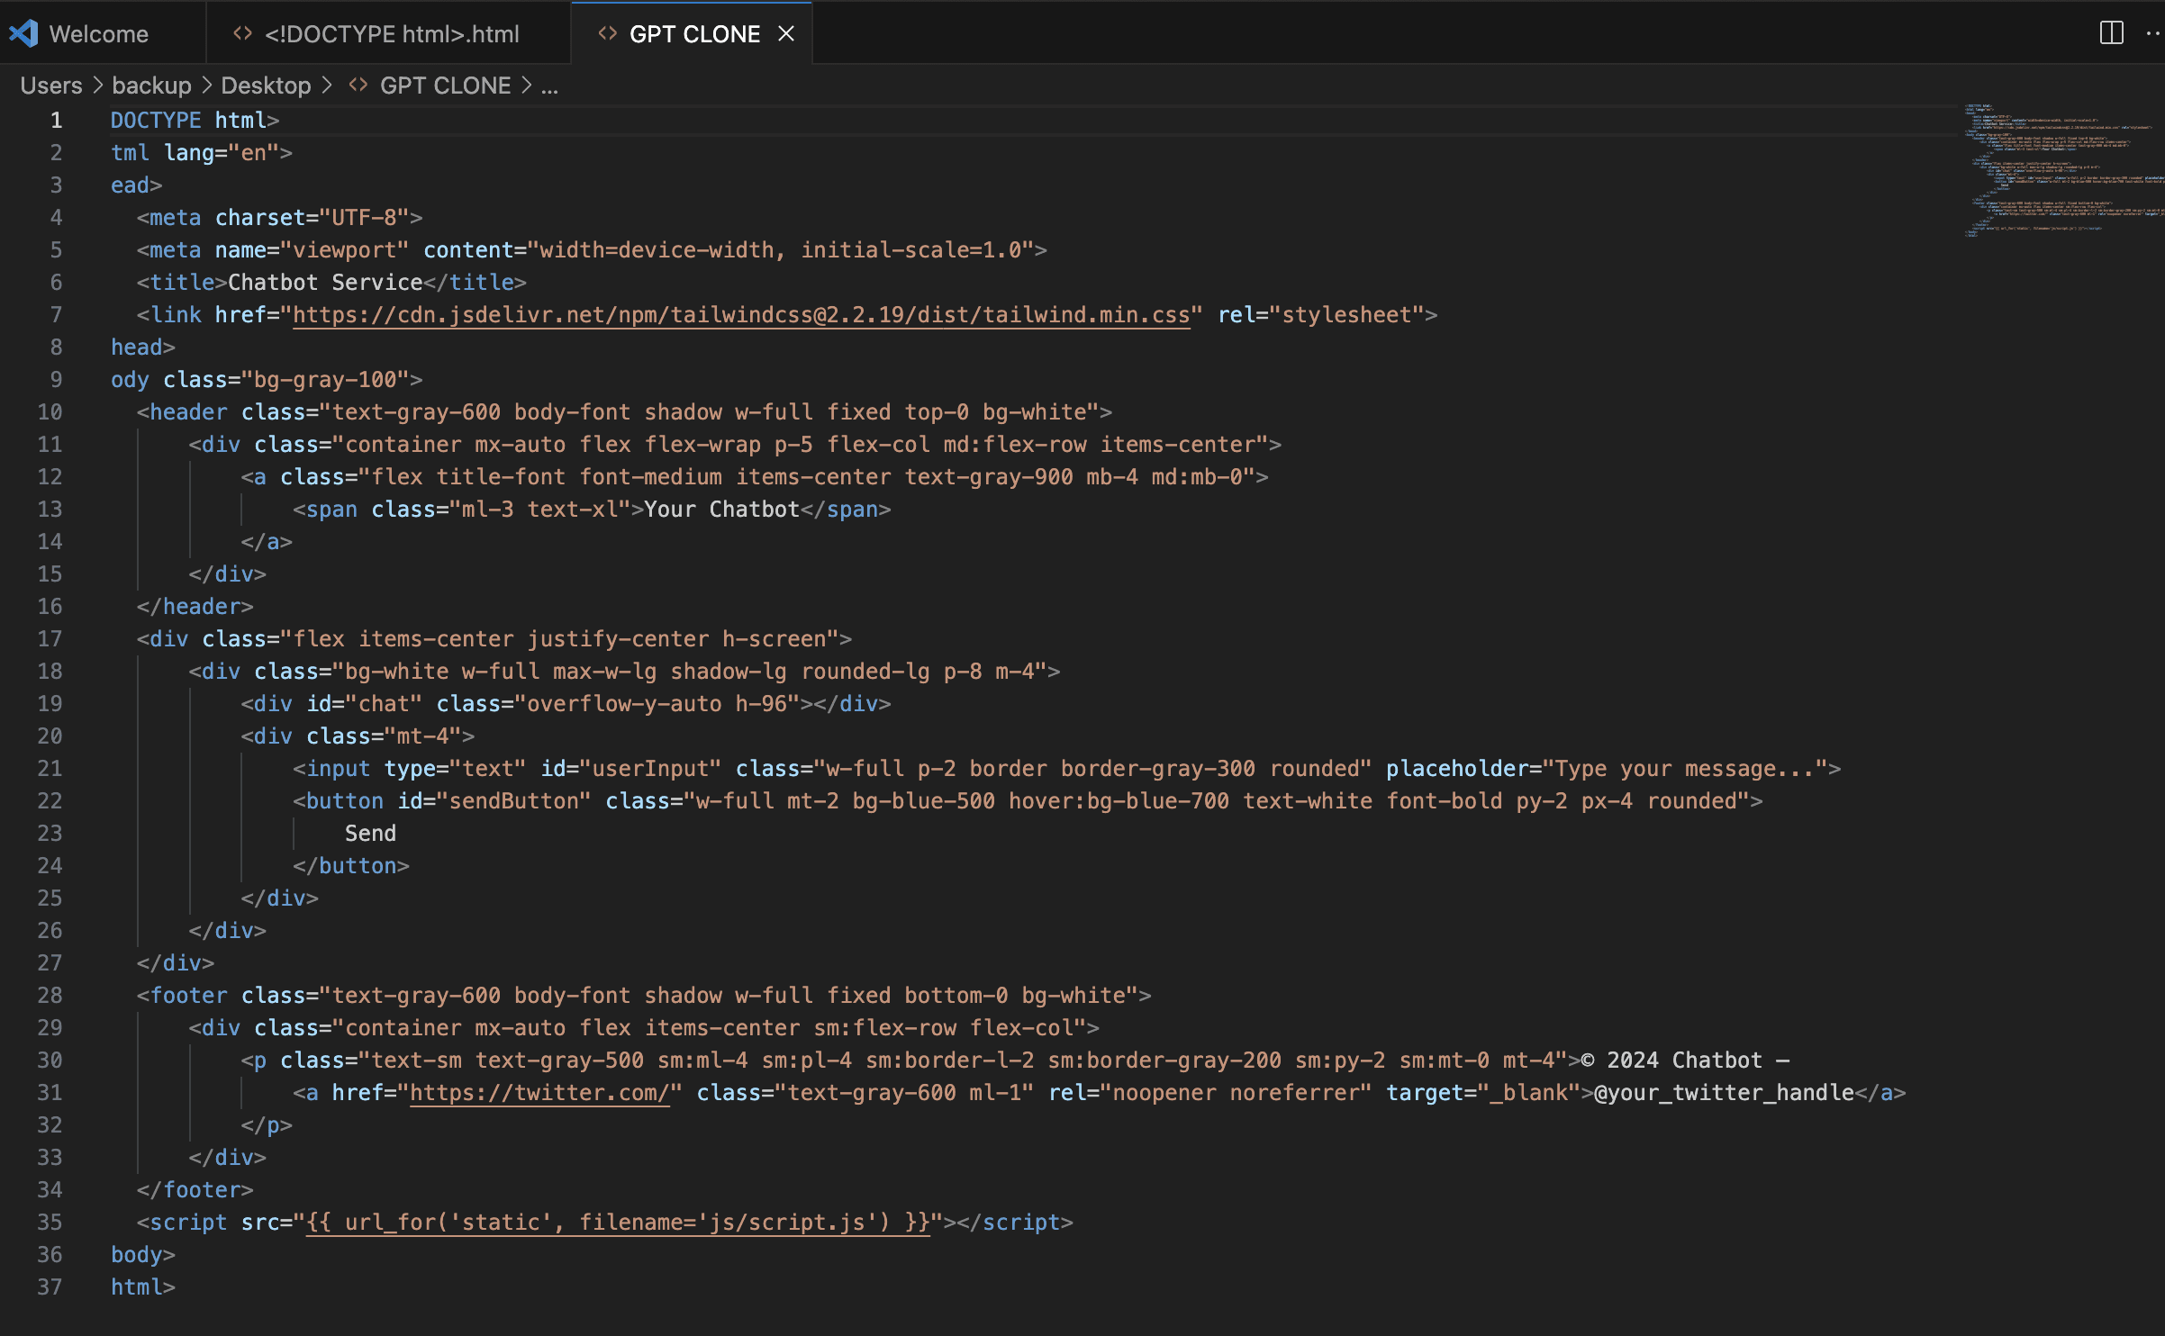Click line number 17 in gutter

click(50, 639)
